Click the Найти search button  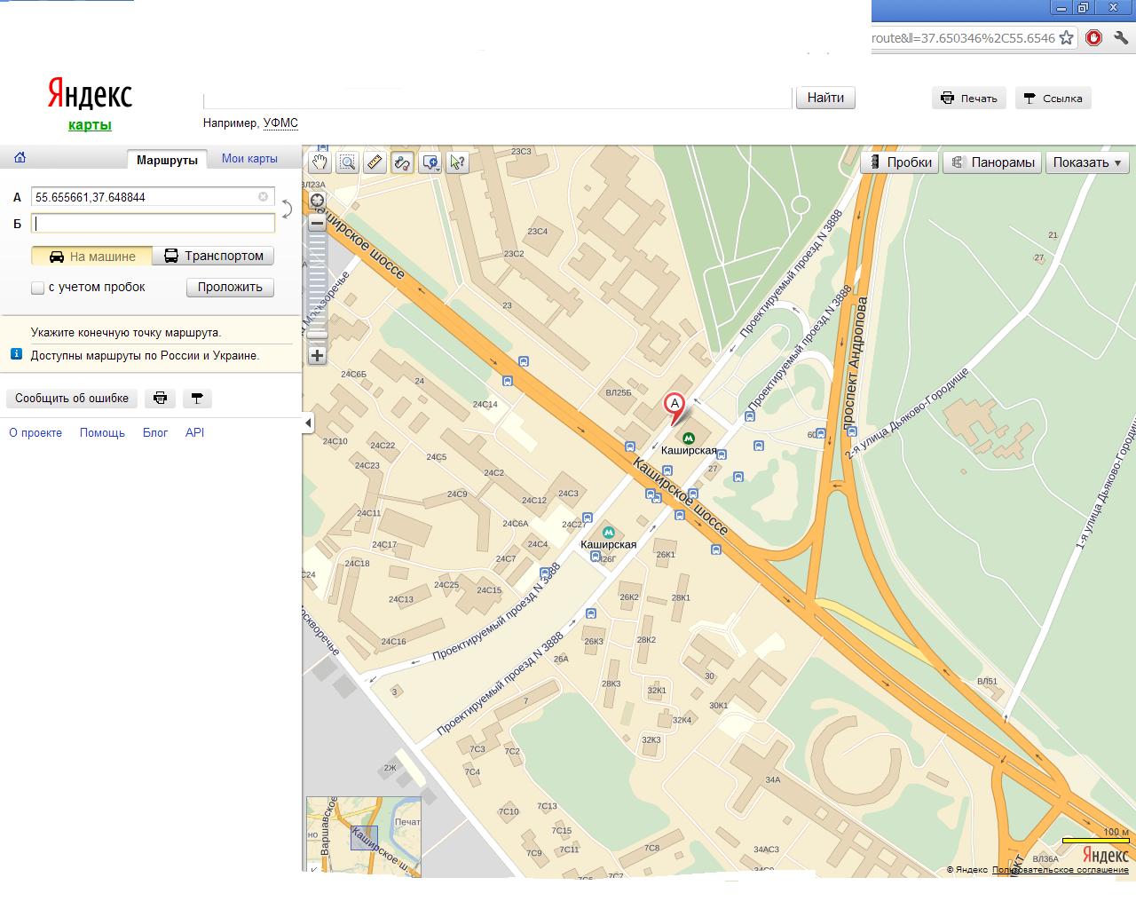(825, 98)
